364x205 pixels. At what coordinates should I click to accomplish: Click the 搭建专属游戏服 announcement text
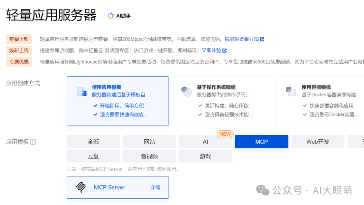pyautogui.click(x=120, y=50)
